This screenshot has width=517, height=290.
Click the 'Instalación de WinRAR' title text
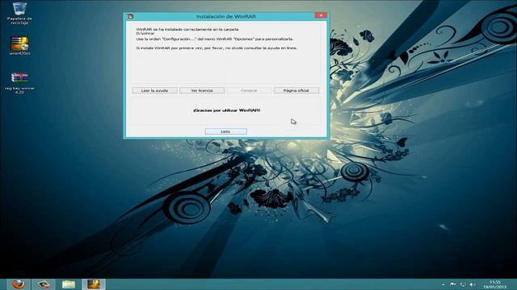(226, 16)
